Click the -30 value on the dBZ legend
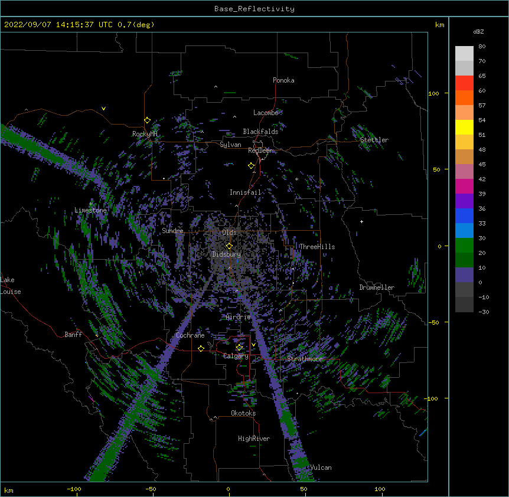Image resolution: width=509 pixels, height=497 pixels. (x=484, y=312)
